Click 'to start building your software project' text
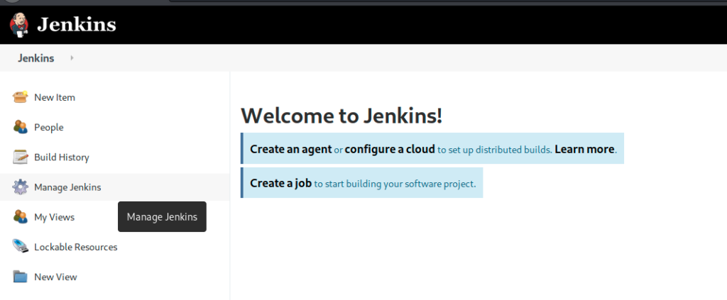Screen dimensions: 727x300 click(395, 184)
